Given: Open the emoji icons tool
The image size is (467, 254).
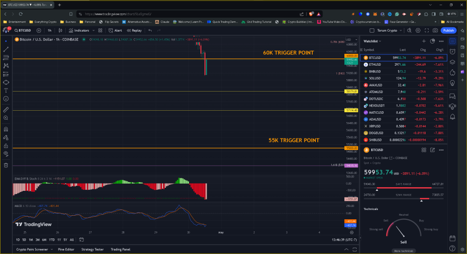Looking at the screenshot, I should click(x=6, y=99).
